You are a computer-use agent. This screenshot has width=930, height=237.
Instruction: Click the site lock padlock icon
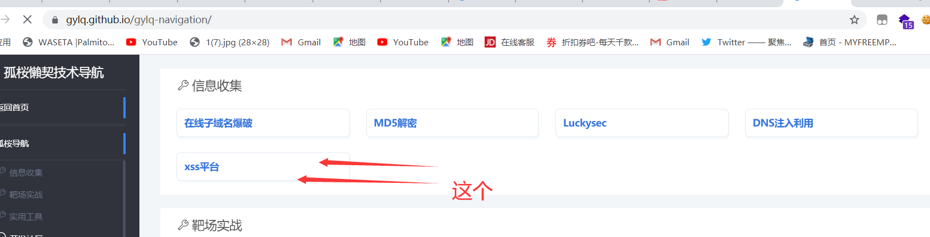click(x=55, y=20)
